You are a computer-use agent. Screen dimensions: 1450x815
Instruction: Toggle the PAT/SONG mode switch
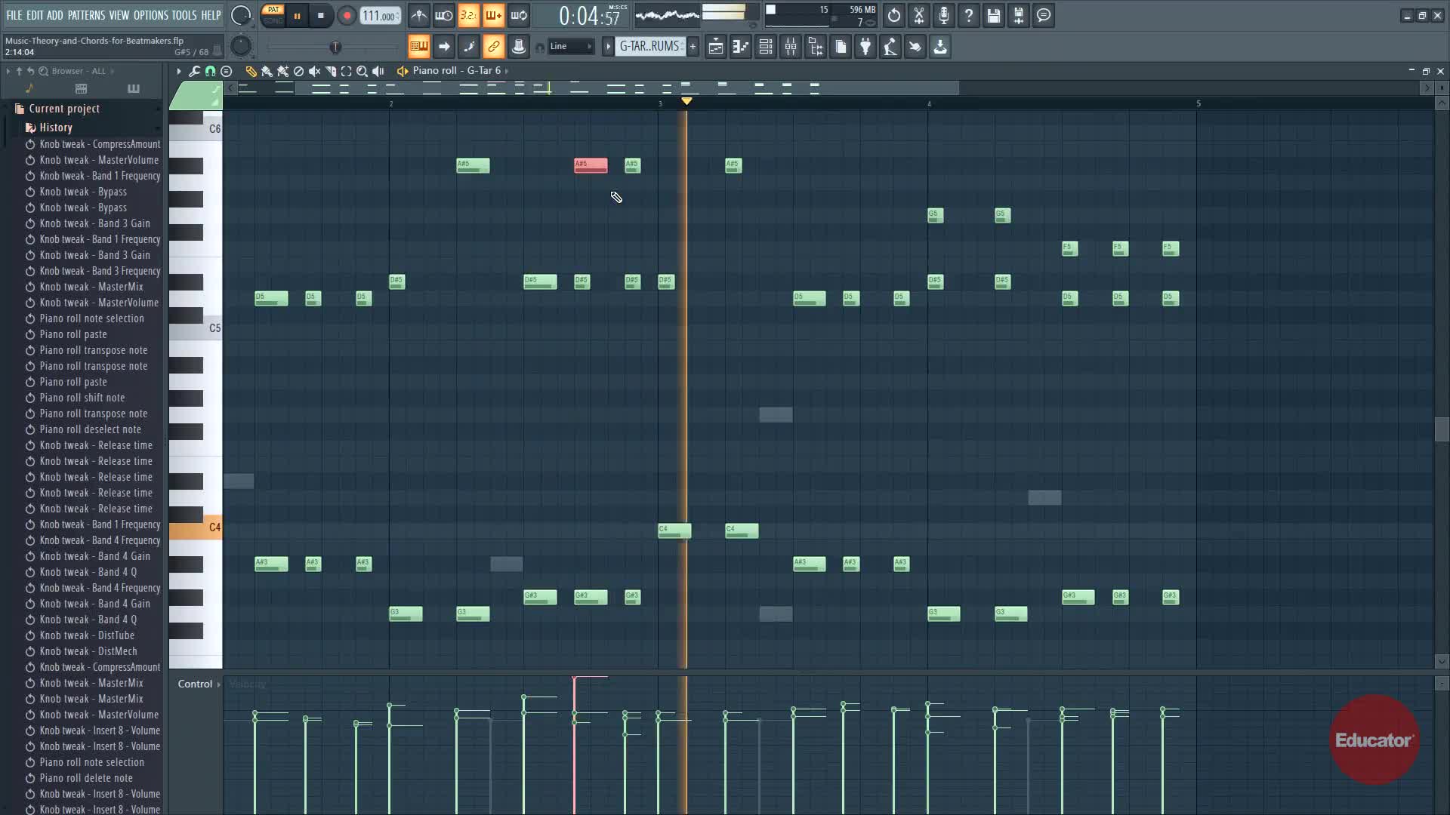tap(273, 15)
